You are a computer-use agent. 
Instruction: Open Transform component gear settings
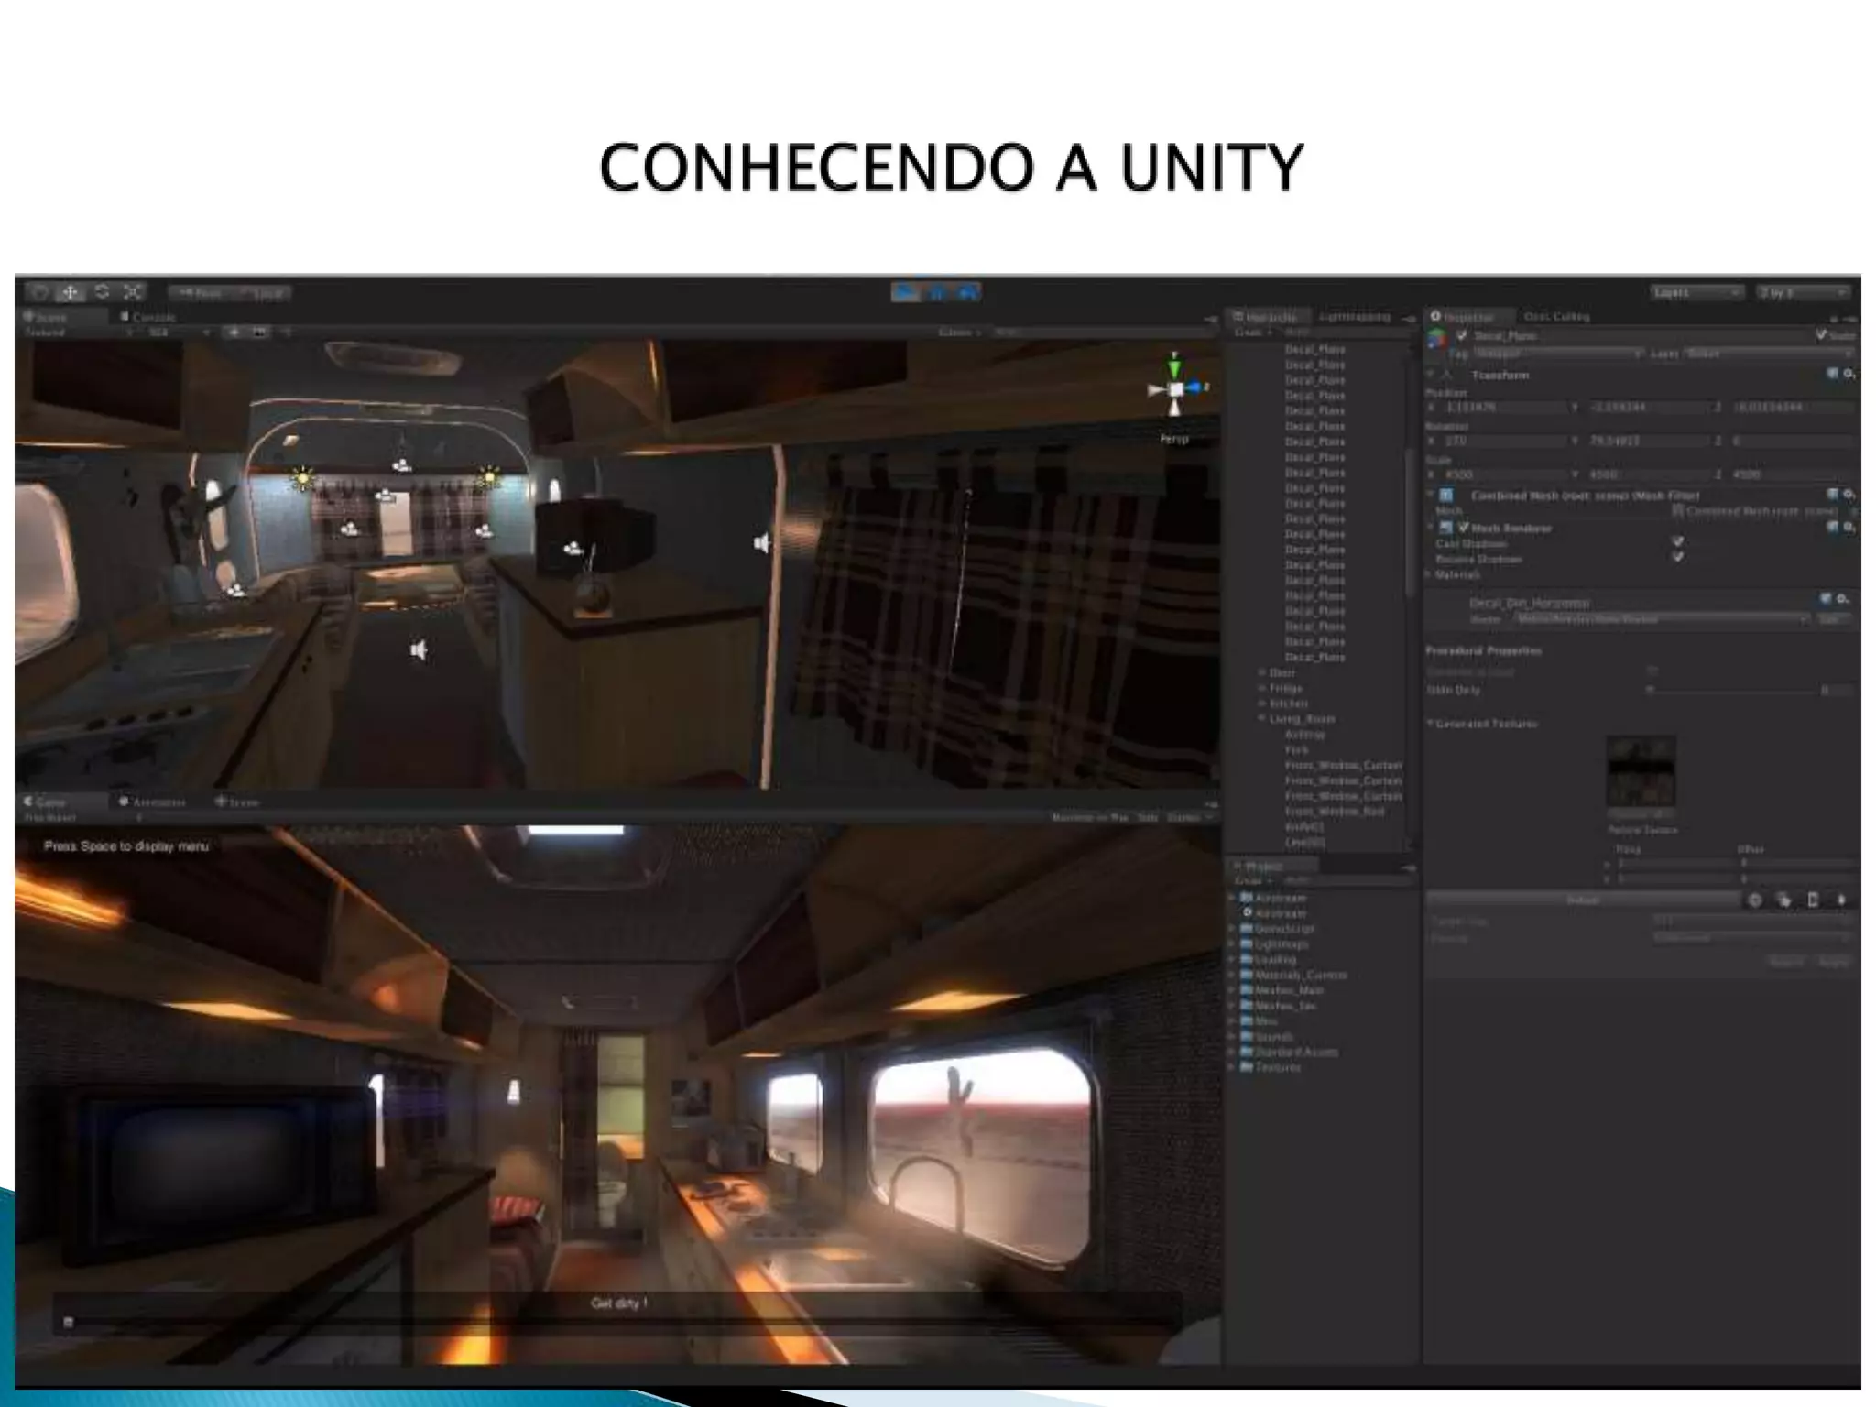pos(1849,375)
